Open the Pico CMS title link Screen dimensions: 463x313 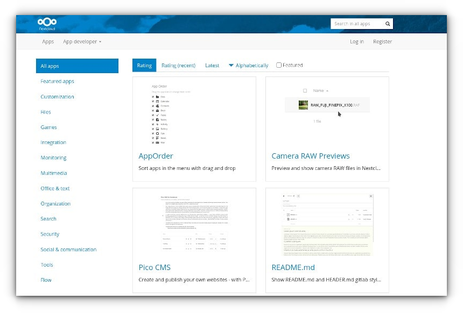[155, 268]
